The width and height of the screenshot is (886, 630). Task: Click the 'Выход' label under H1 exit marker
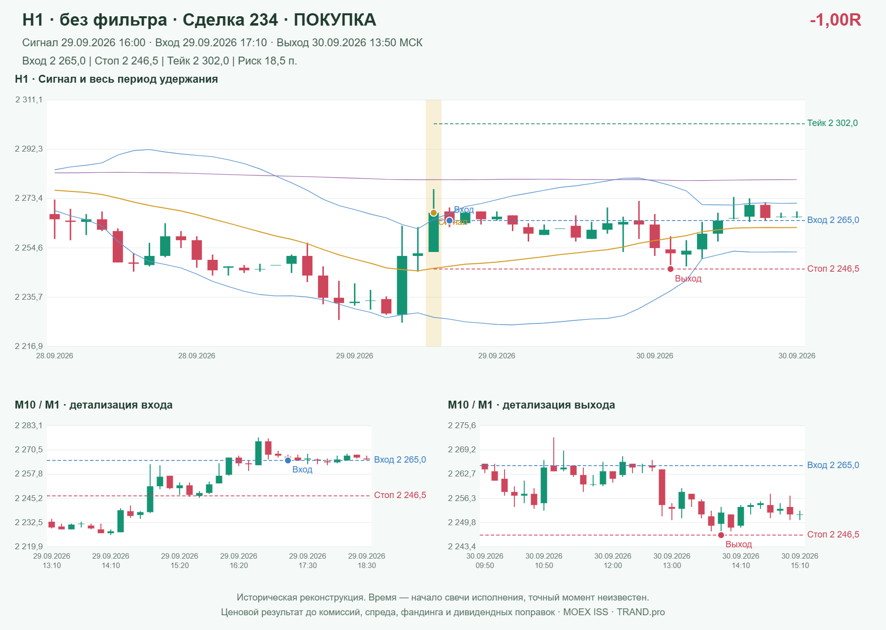[688, 279]
